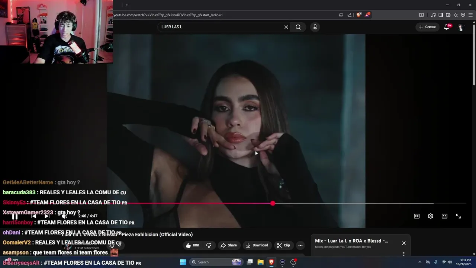
Task: Open Mix playlist options menu
Action: tap(404, 254)
